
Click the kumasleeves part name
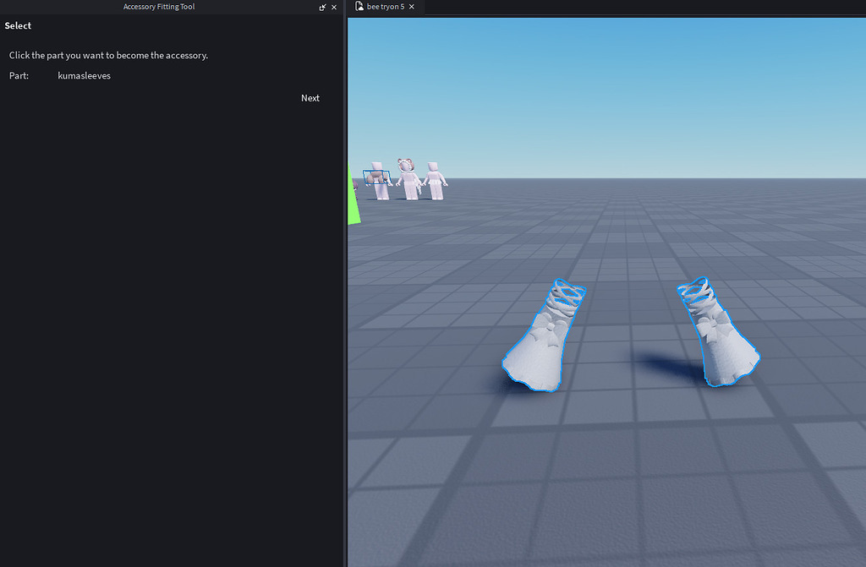pyautogui.click(x=84, y=76)
